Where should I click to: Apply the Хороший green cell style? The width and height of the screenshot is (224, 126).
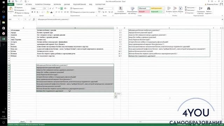pos(156,12)
